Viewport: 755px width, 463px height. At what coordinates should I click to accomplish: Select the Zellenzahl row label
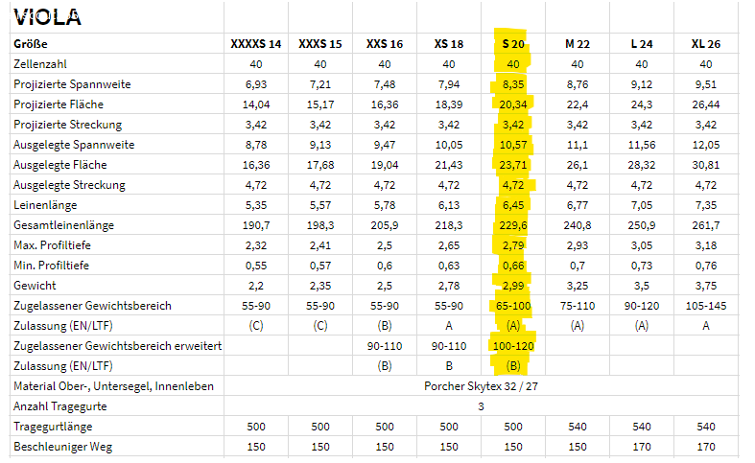pos(40,64)
